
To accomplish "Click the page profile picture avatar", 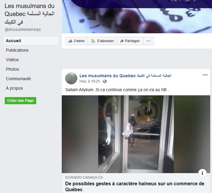I will point(71,78).
